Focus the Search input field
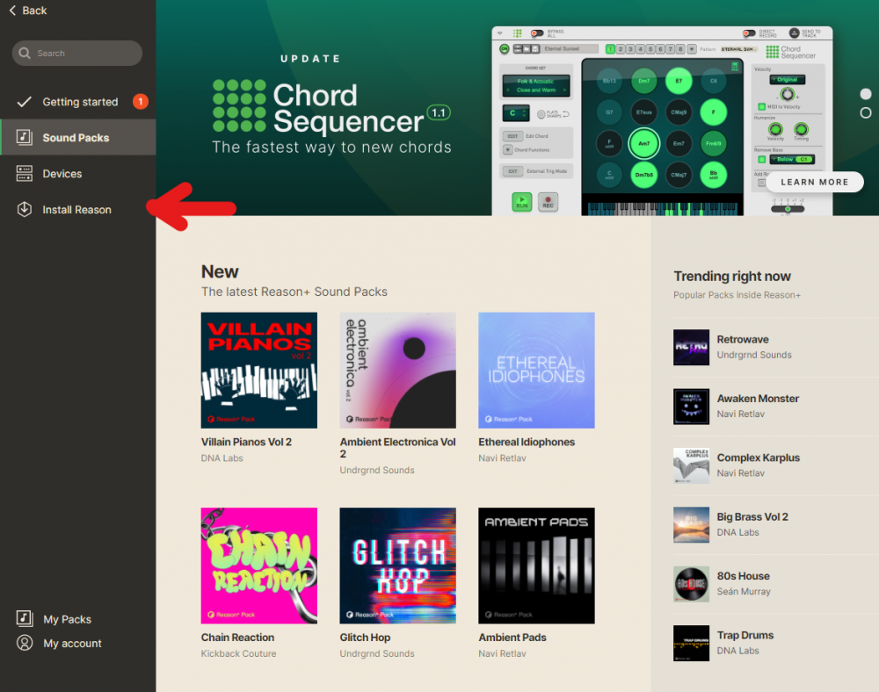This screenshot has height=692, width=879. tap(76, 54)
